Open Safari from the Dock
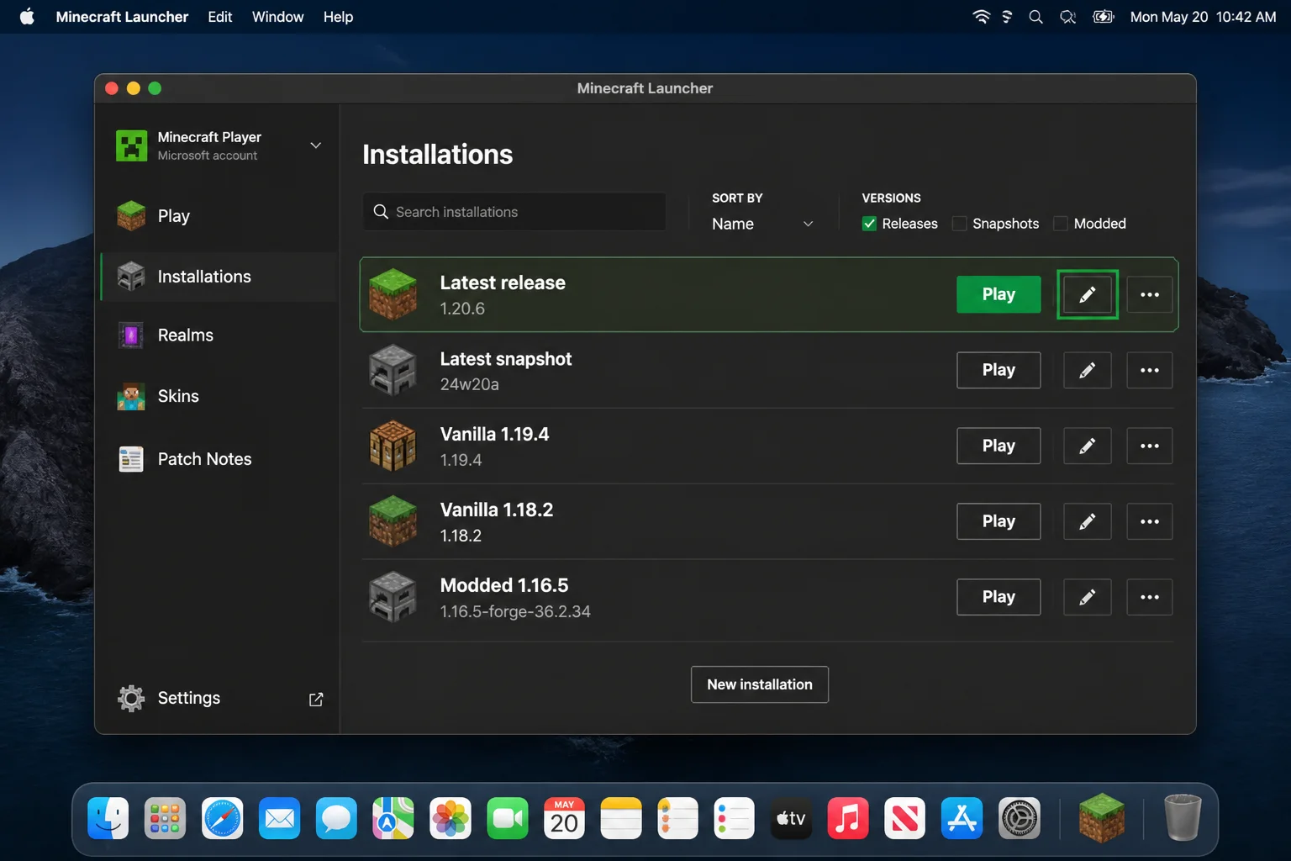The height and width of the screenshot is (861, 1291). (x=223, y=818)
